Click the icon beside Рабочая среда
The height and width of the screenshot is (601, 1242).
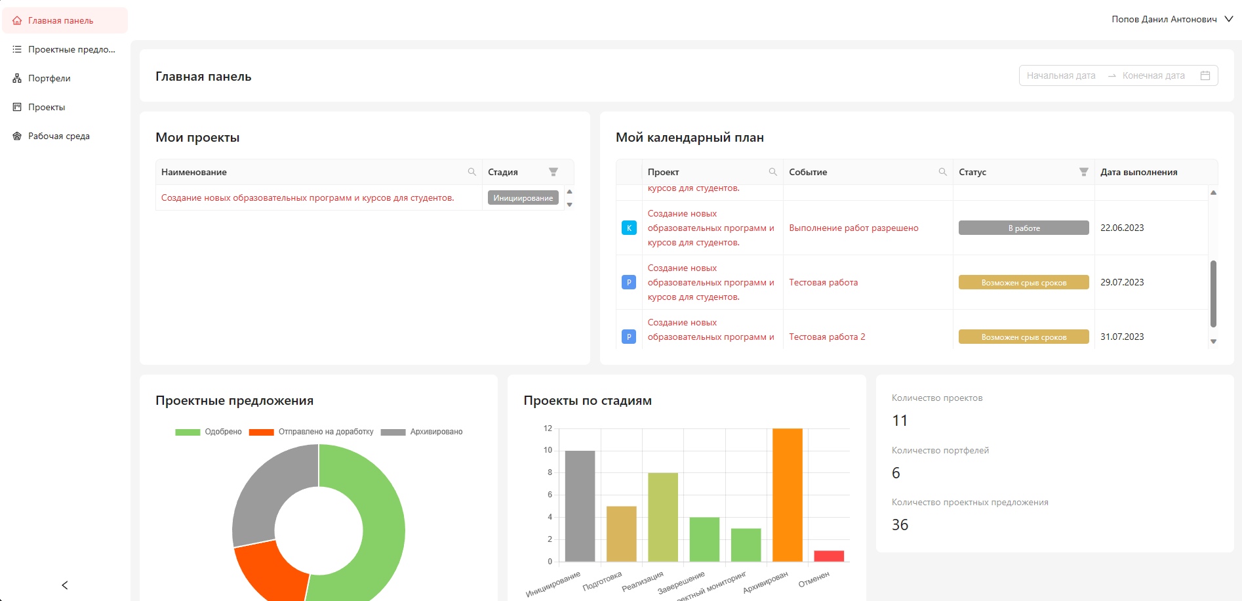click(17, 136)
